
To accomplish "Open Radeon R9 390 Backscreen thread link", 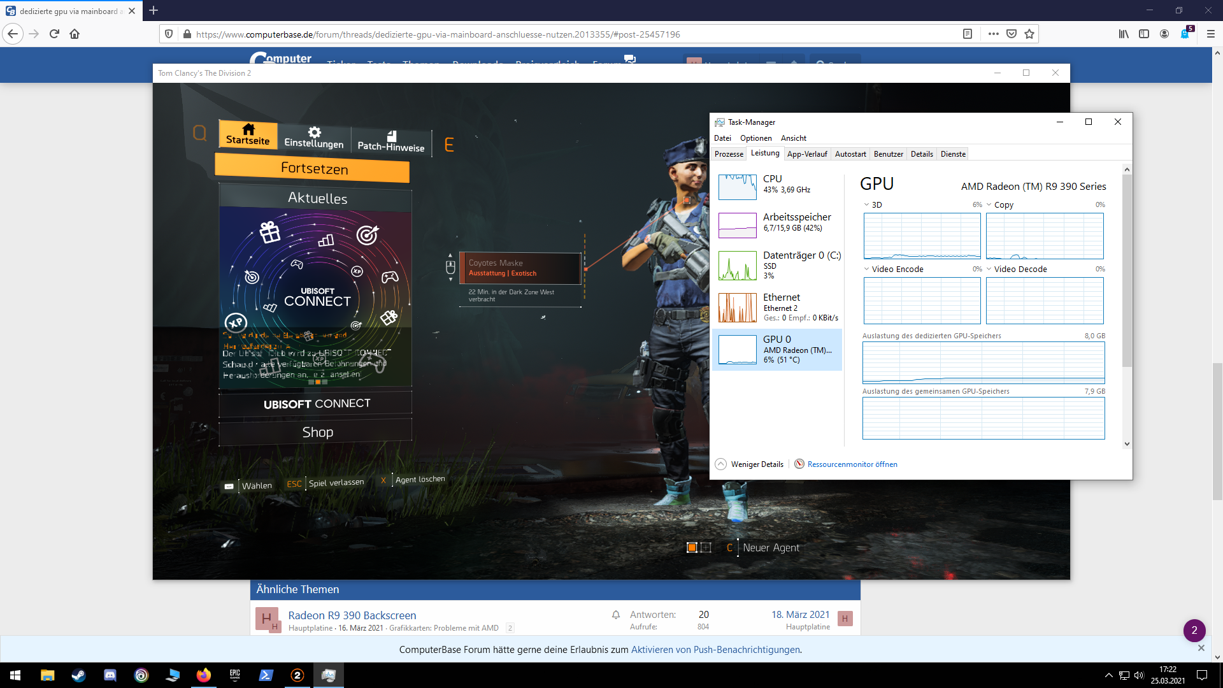I will [x=352, y=615].
